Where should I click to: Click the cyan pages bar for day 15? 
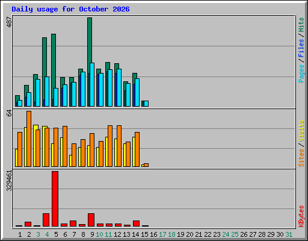click(146, 104)
